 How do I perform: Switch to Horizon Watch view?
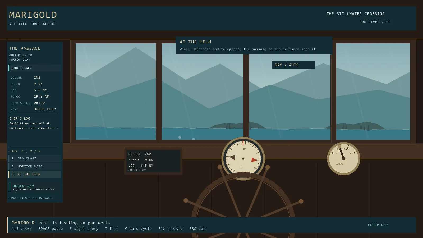35,166
